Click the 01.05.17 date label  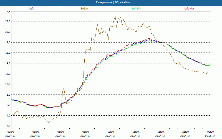[x=210, y=136]
